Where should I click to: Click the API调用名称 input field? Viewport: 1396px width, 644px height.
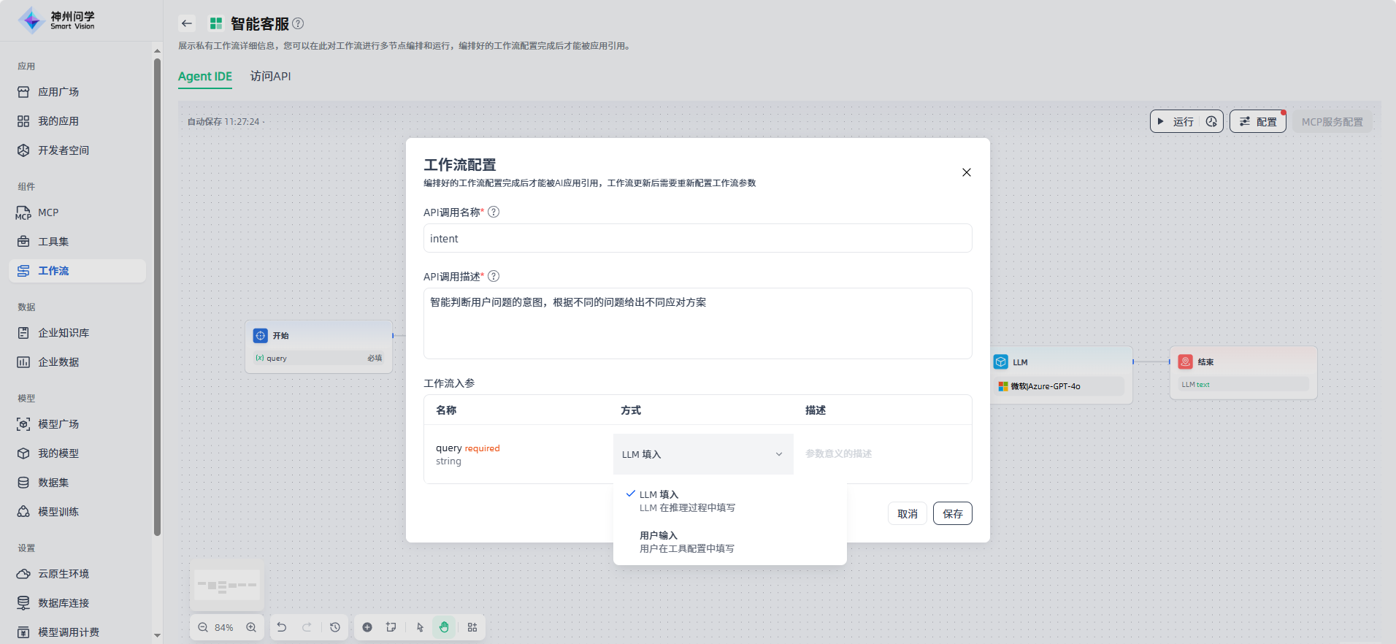(x=697, y=239)
